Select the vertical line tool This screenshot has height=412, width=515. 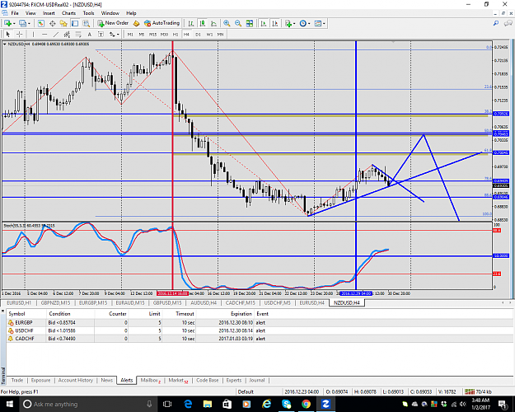[x=33, y=34]
